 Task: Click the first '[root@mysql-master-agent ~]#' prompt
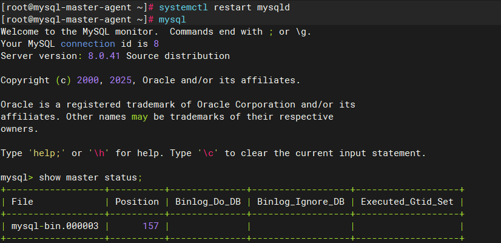click(78, 7)
